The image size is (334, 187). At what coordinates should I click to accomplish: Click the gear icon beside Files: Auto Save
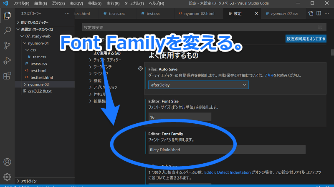click(140, 68)
